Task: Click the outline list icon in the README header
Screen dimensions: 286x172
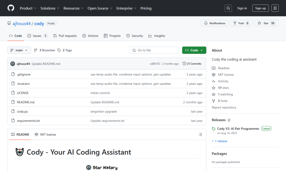Action: coord(201,135)
